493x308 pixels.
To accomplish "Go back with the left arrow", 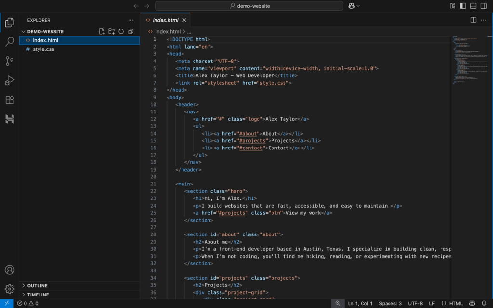I will pyautogui.click(x=136, y=6).
